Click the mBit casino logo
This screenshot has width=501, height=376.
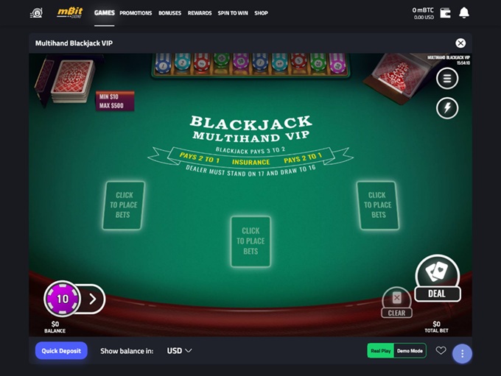pos(70,13)
